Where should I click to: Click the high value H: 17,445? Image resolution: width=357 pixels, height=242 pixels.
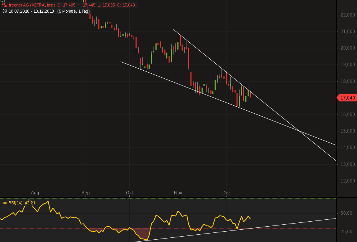[86, 5]
